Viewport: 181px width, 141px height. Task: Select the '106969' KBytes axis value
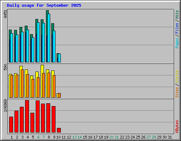coord(5,105)
